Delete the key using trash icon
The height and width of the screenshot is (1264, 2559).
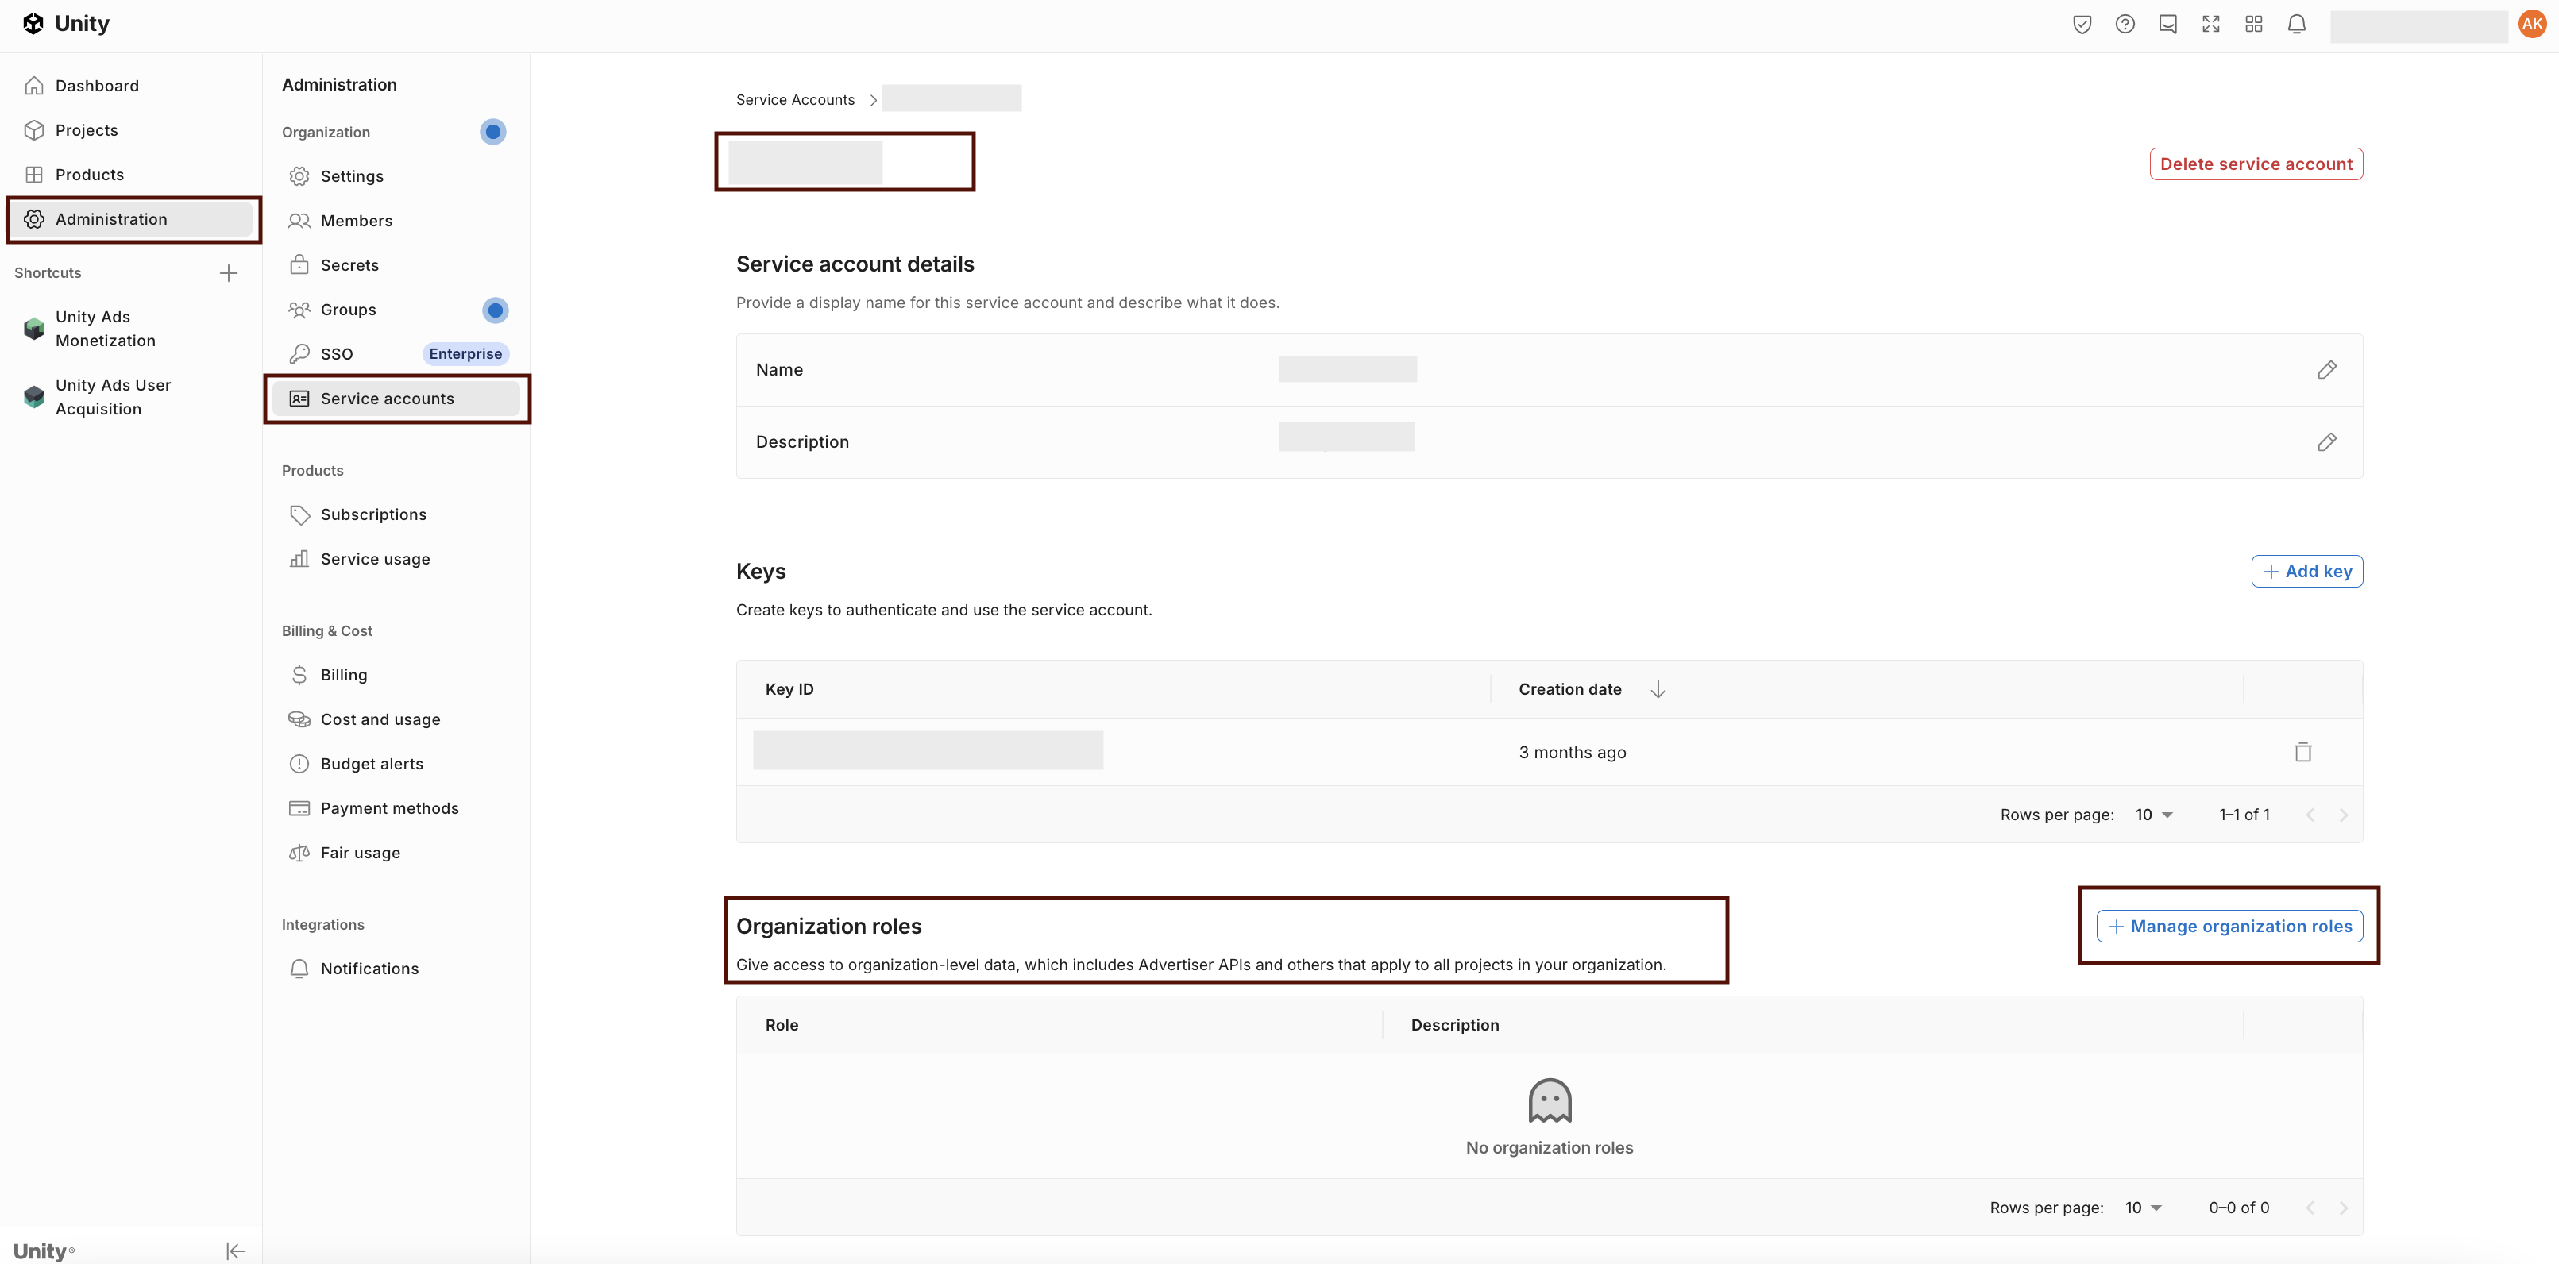[x=2302, y=752]
